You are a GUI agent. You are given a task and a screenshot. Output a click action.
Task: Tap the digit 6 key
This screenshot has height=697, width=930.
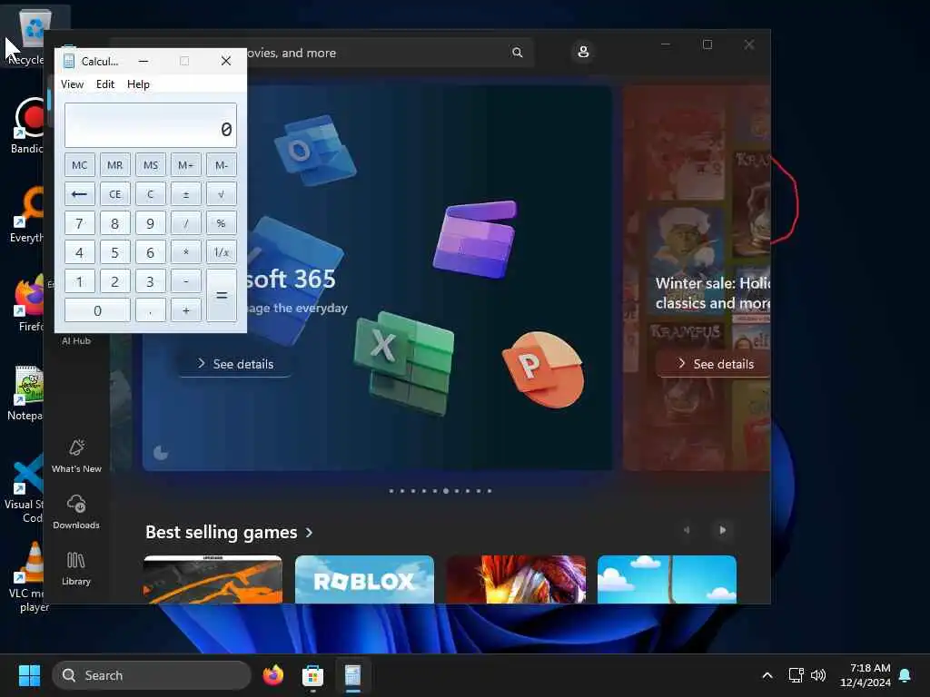[151, 252]
